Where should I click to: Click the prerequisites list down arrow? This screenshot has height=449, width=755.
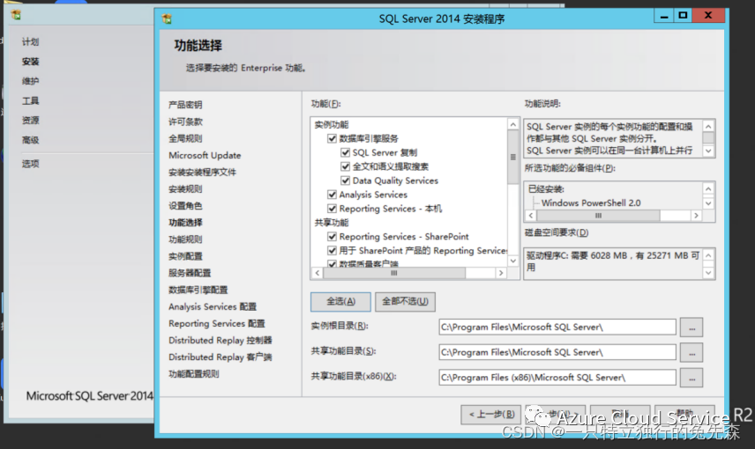tap(708, 203)
